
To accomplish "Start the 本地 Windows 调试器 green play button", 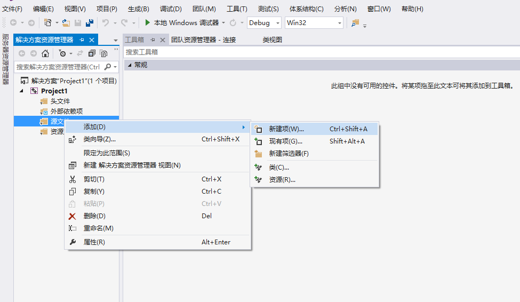I will pos(148,22).
